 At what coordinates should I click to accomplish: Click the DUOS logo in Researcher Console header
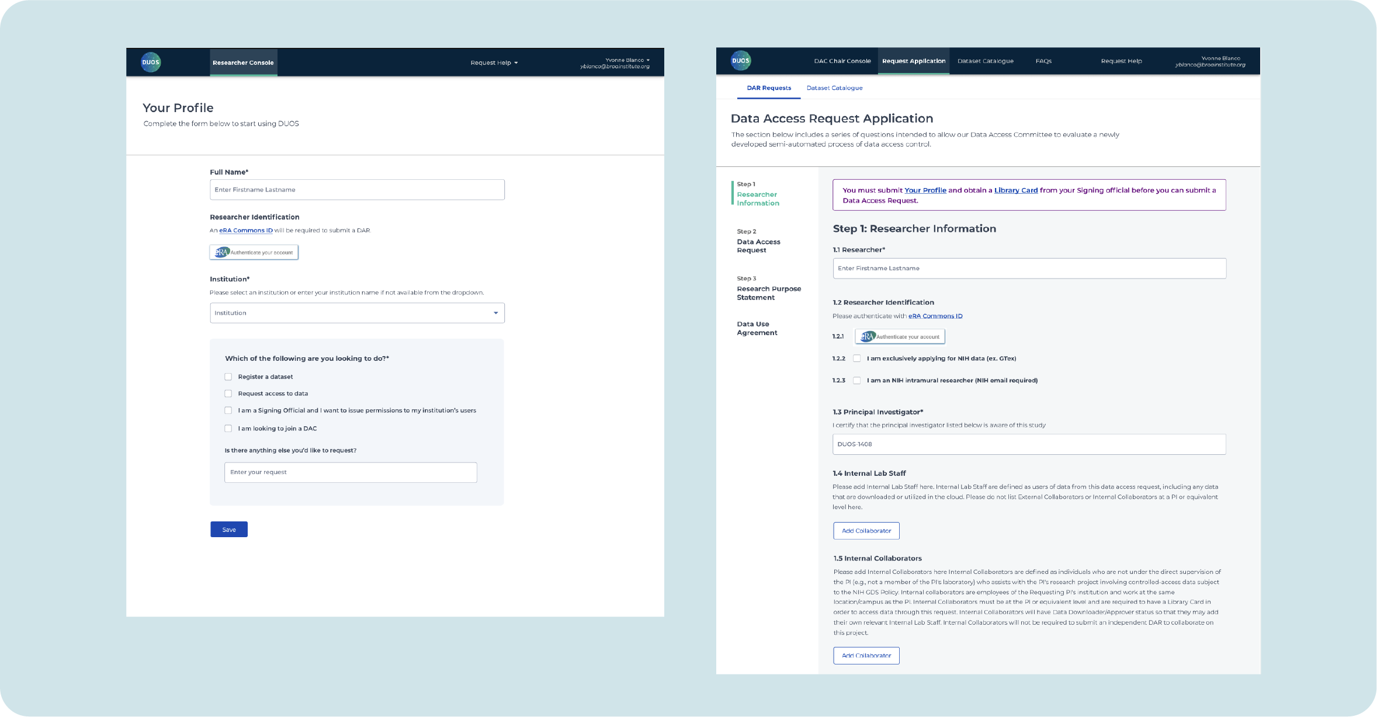(x=151, y=62)
